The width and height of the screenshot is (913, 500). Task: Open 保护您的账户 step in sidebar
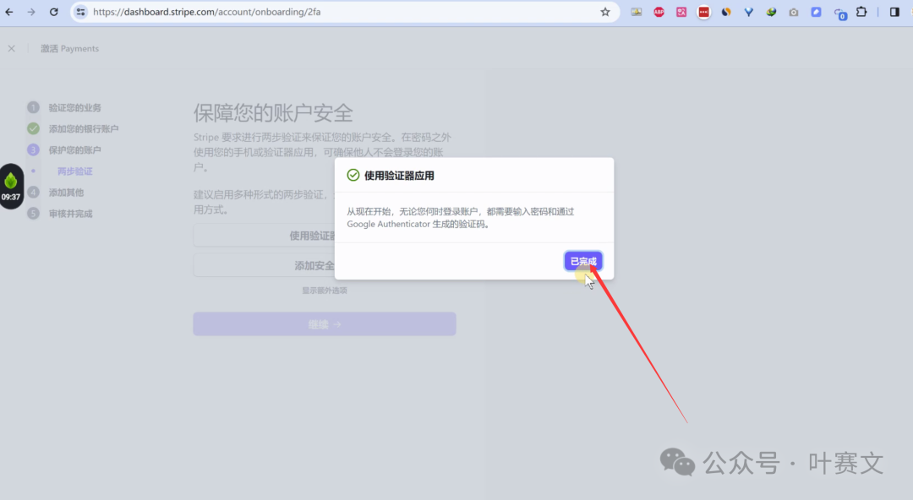click(74, 150)
